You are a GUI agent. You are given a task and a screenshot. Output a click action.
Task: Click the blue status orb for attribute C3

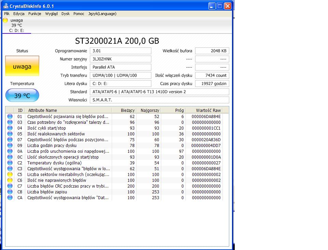coord(10,168)
